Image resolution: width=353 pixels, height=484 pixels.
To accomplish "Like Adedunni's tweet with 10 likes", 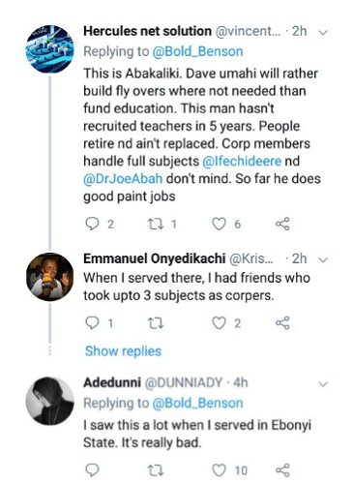I will [x=219, y=470].
